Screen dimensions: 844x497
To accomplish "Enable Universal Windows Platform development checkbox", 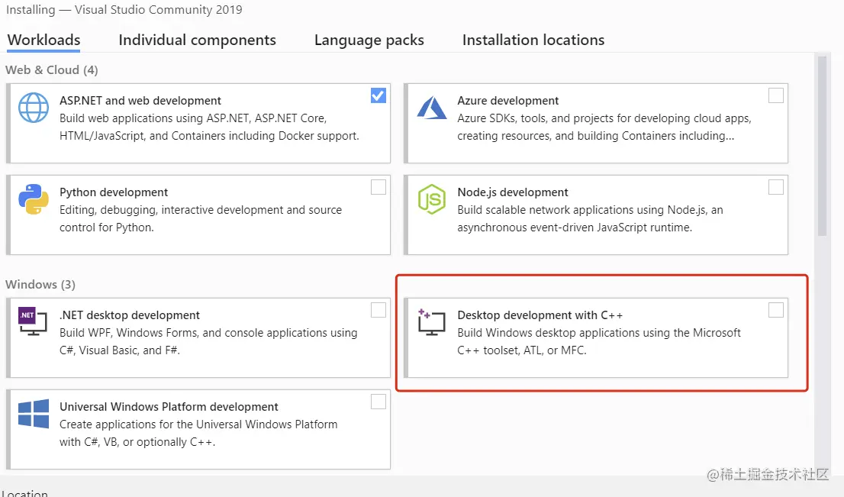I will tap(379, 401).
